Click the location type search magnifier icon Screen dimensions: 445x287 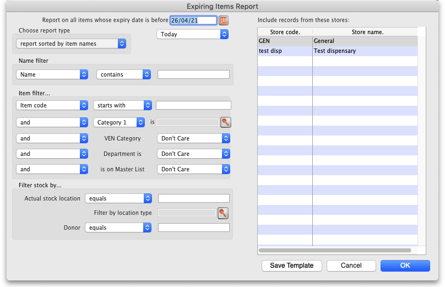point(223,213)
